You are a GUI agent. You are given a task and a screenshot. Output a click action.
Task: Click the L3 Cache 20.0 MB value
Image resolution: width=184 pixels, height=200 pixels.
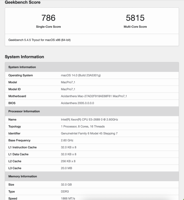click(x=67, y=168)
